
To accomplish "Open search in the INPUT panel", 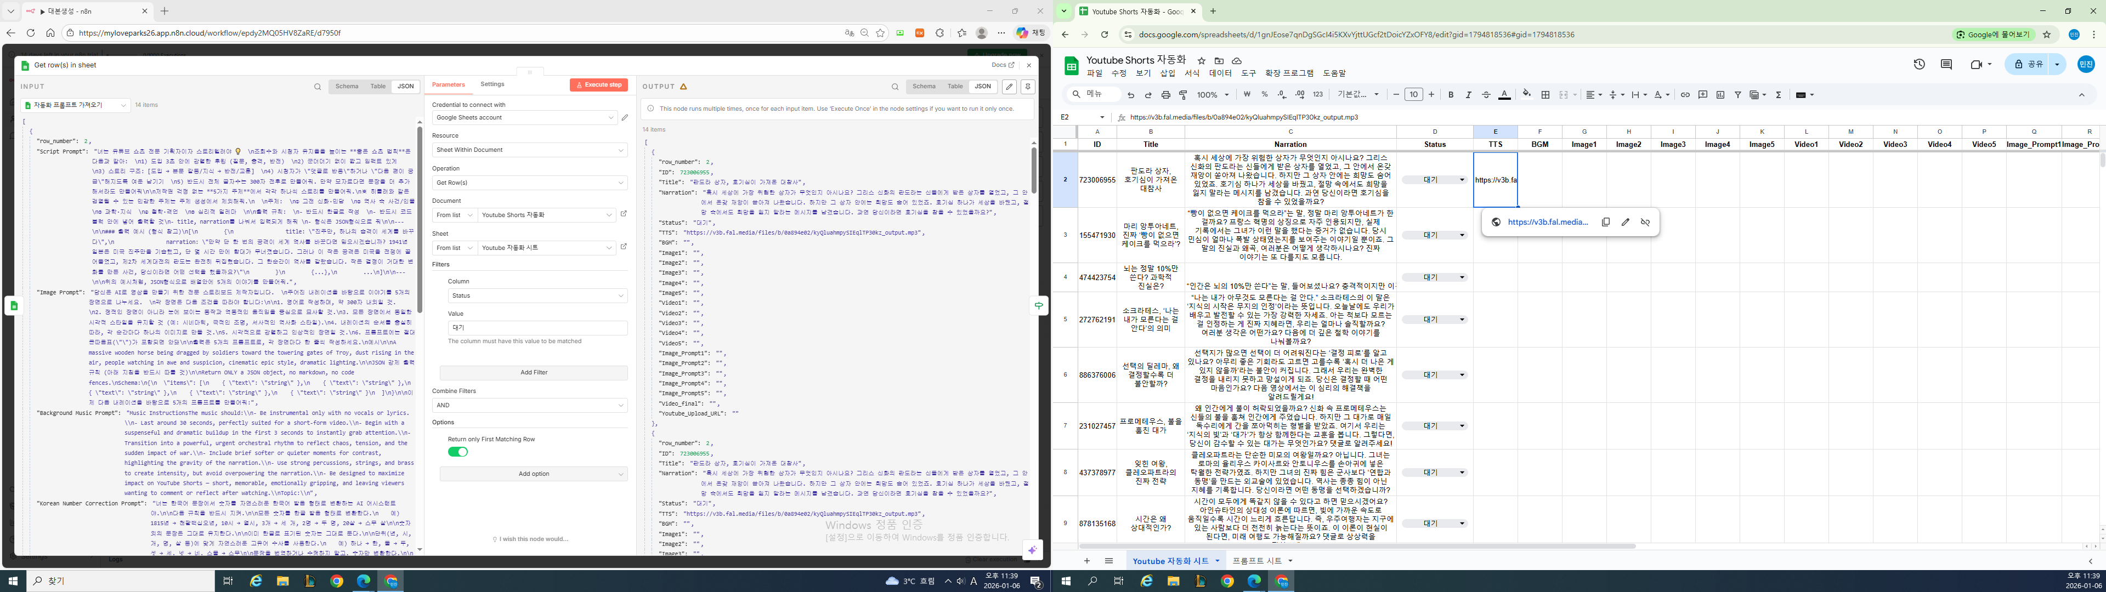I will pyautogui.click(x=317, y=86).
